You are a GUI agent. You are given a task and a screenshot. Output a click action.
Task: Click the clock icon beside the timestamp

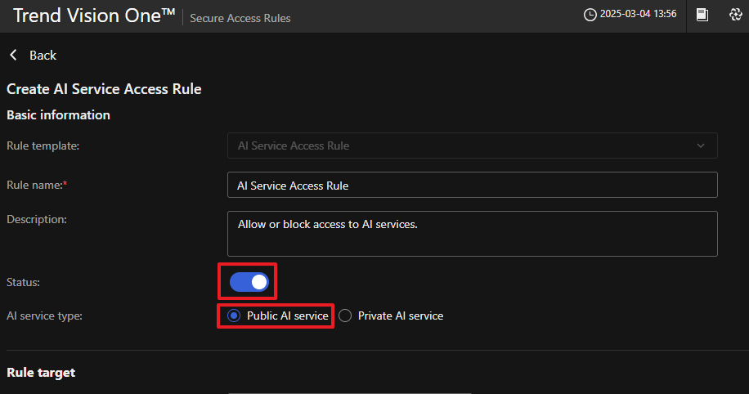590,15
